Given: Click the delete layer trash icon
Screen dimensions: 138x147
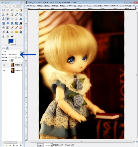Looking at the screenshot, I should pyautogui.click(x=21, y=145).
